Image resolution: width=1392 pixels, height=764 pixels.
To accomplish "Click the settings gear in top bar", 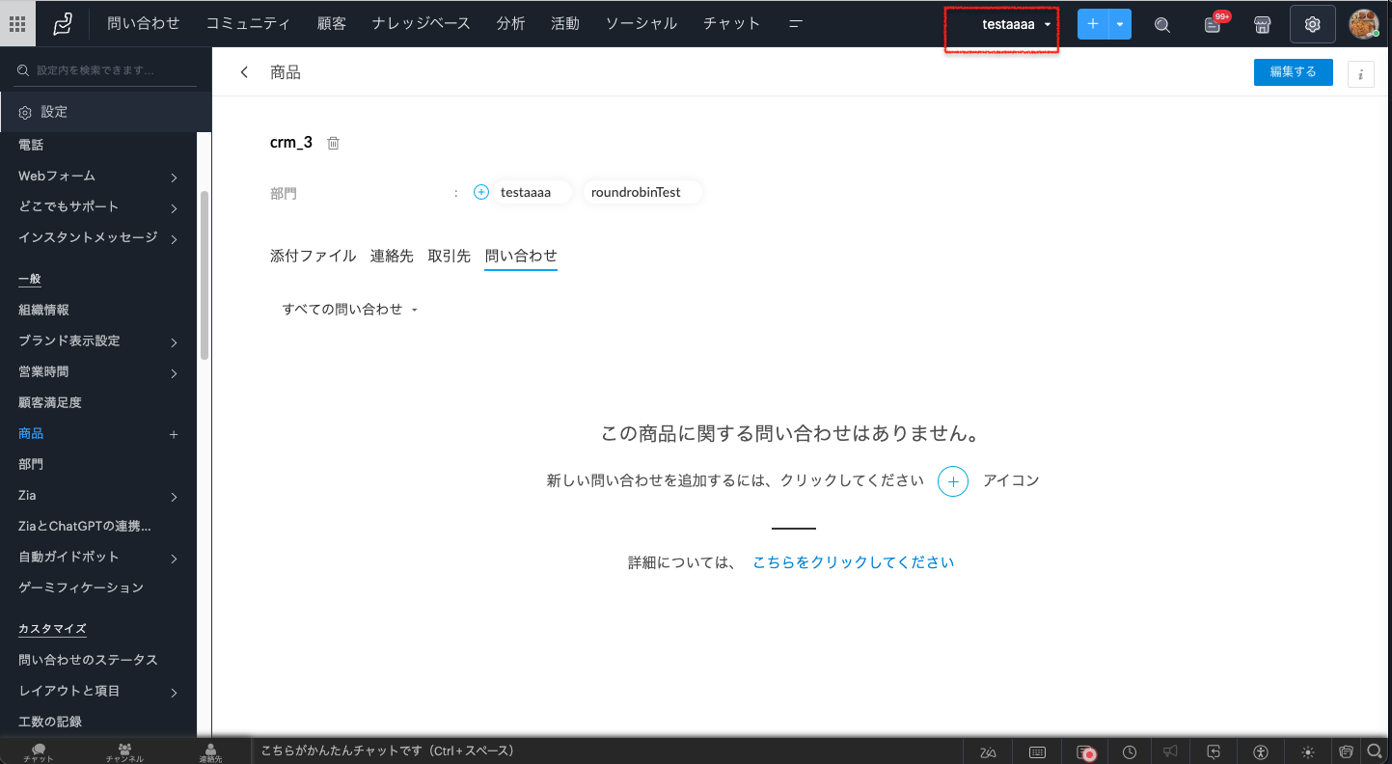I will click(x=1312, y=25).
